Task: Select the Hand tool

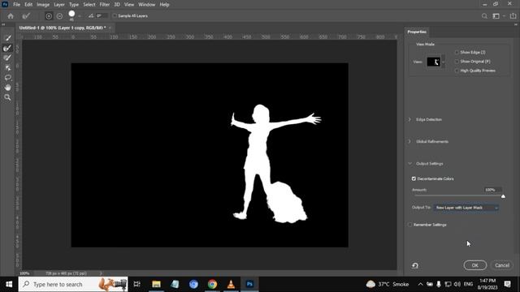Action: [x=7, y=88]
